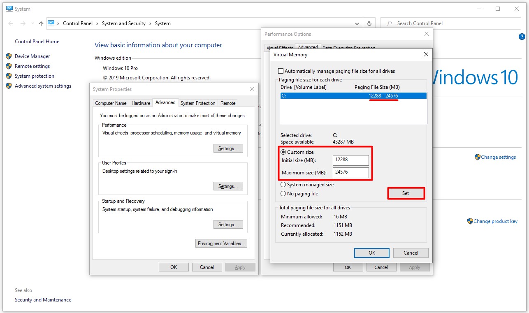The height and width of the screenshot is (313, 529).
Task: Open Environment Variables dialog
Action: (x=221, y=243)
